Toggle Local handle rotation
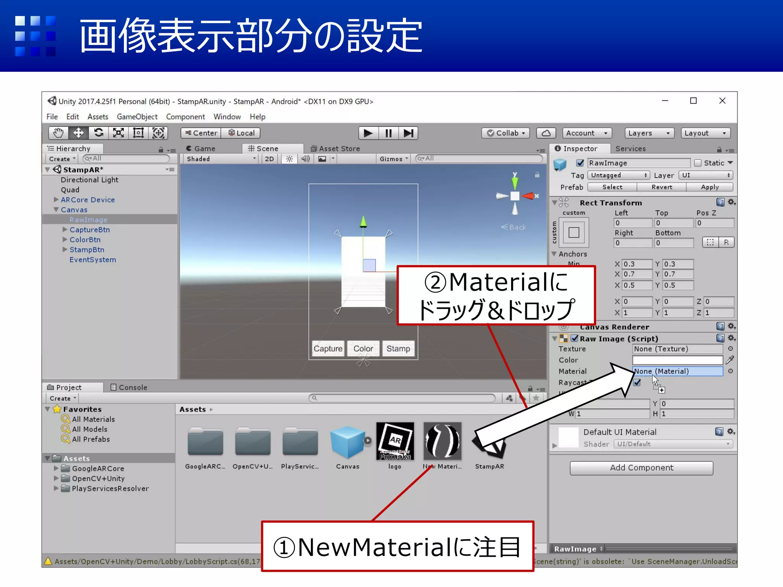This screenshot has height=587, width=783. [x=241, y=133]
